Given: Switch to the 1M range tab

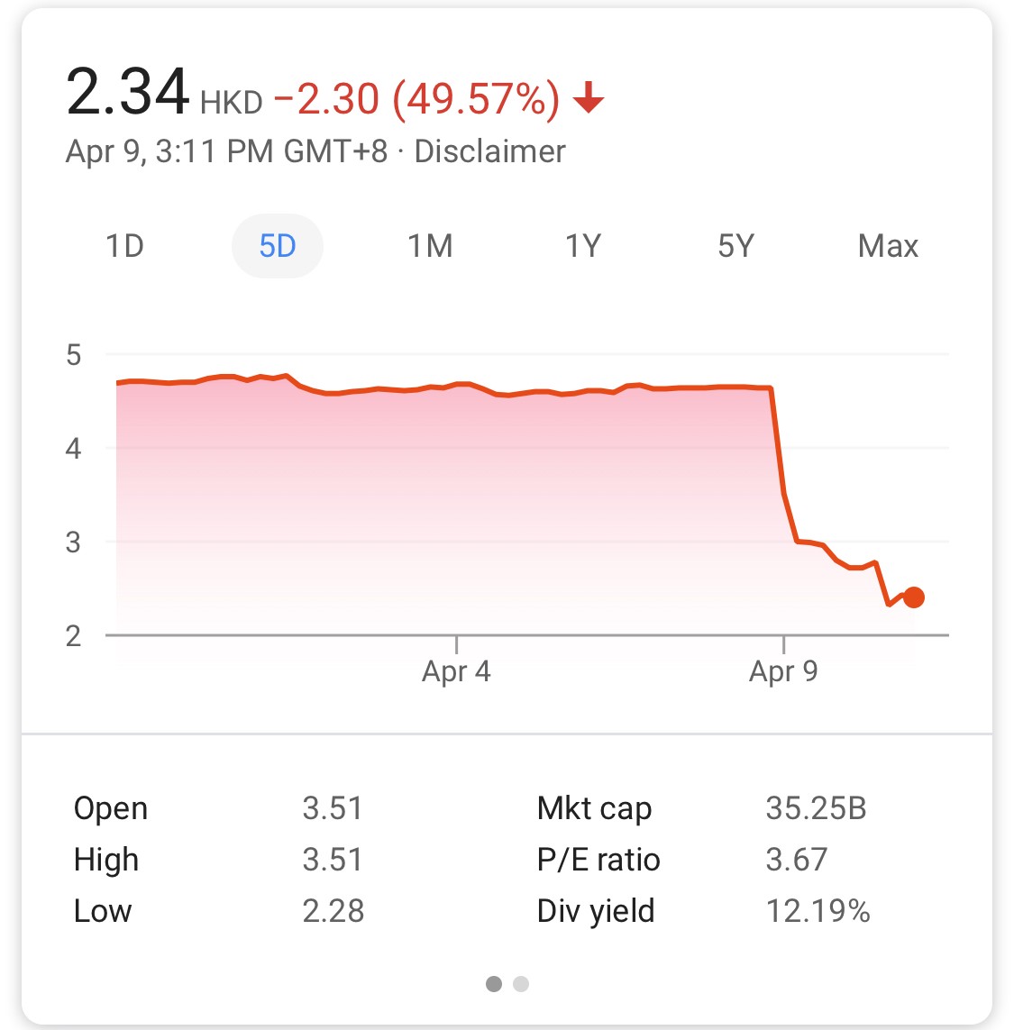Looking at the screenshot, I should click(431, 246).
